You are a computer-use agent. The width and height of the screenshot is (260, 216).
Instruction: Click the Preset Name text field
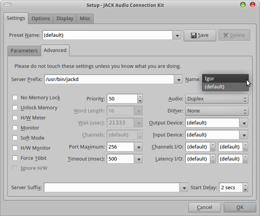(x=107, y=35)
